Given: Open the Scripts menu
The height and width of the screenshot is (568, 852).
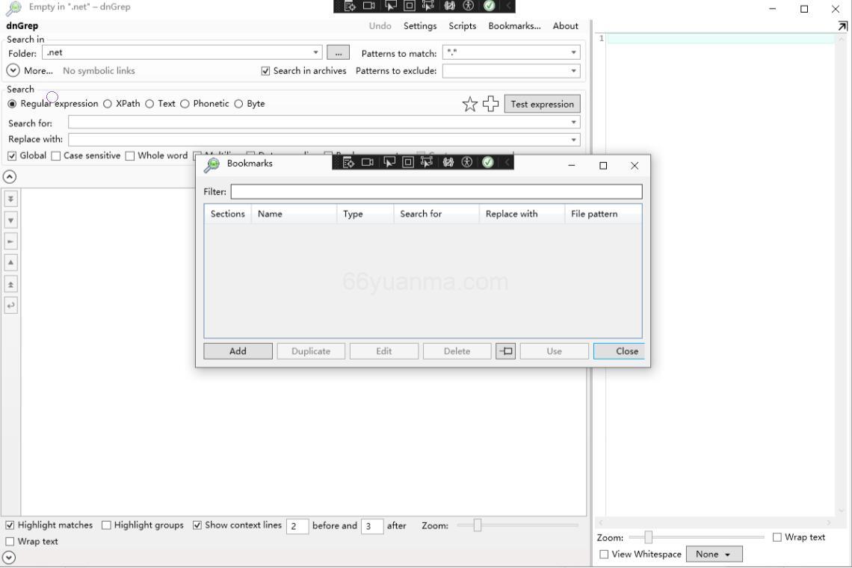Looking at the screenshot, I should click(461, 25).
